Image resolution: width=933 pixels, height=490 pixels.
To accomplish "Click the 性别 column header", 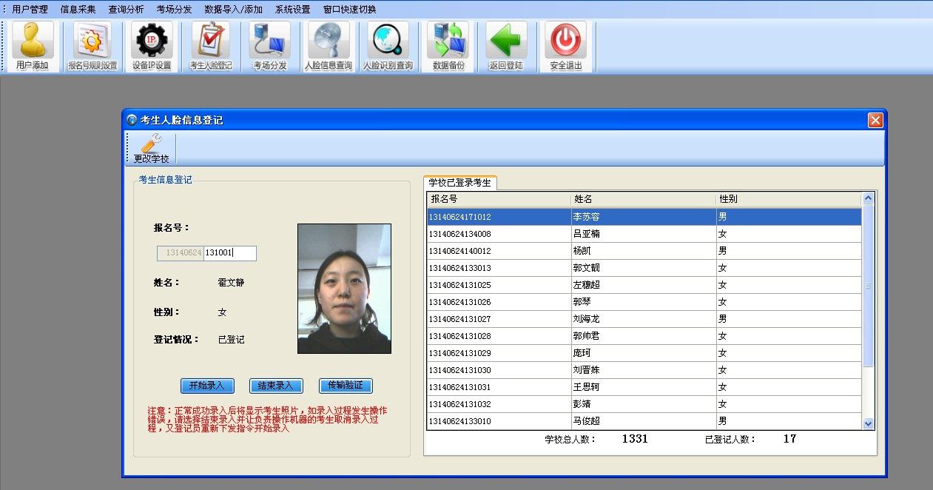I will 789,199.
